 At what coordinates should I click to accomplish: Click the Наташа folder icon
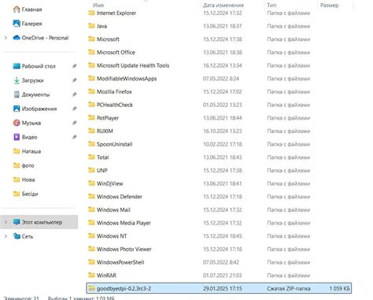17,151
